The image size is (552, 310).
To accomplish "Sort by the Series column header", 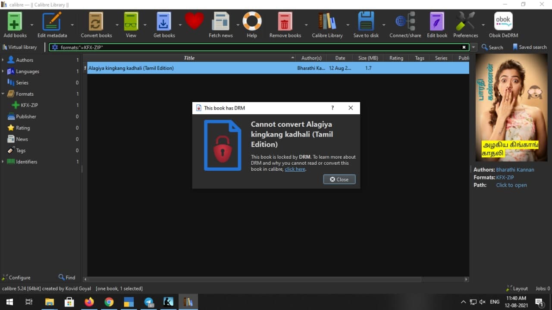I will click(x=441, y=58).
